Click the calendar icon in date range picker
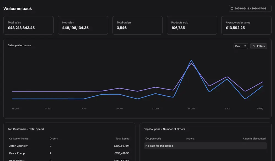275x161 pixels. point(232,8)
